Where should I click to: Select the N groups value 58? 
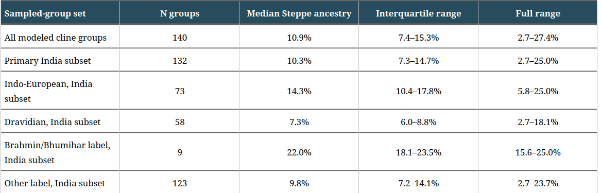(179, 122)
